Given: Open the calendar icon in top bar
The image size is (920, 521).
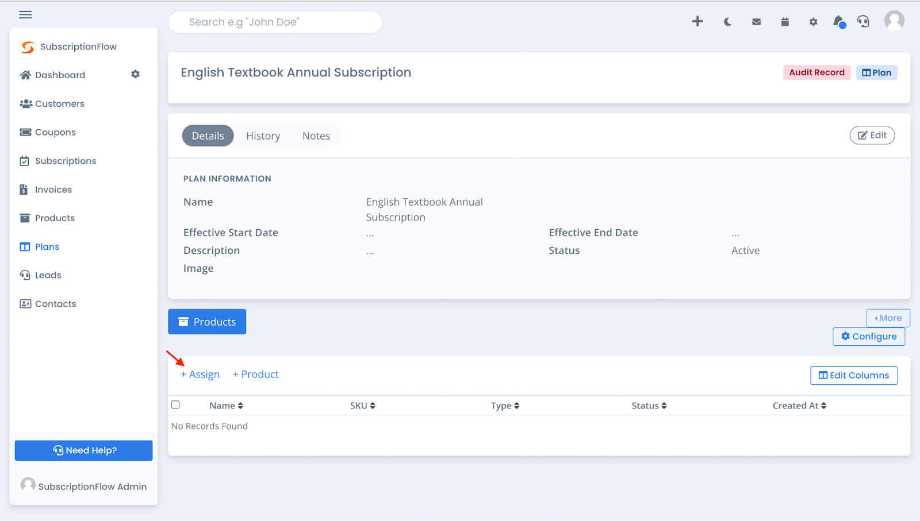Looking at the screenshot, I should pyautogui.click(x=785, y=22).
